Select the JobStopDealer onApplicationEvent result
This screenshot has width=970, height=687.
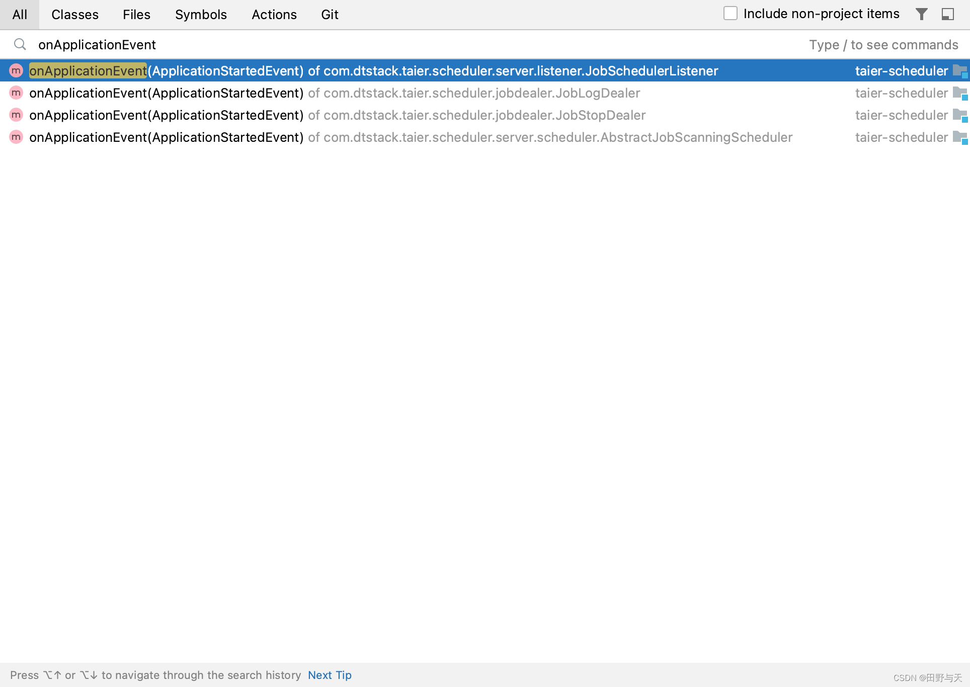point(337,115)
